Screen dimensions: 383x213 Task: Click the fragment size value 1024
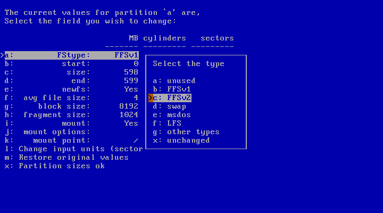[129, 115]
